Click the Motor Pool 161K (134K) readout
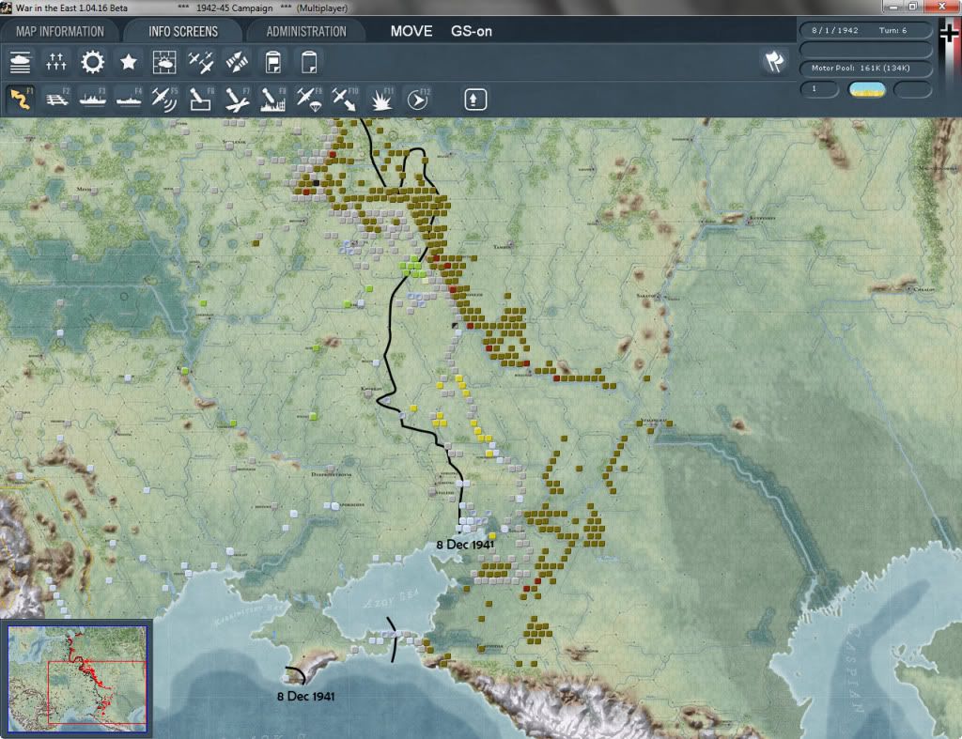 (865, 68)
